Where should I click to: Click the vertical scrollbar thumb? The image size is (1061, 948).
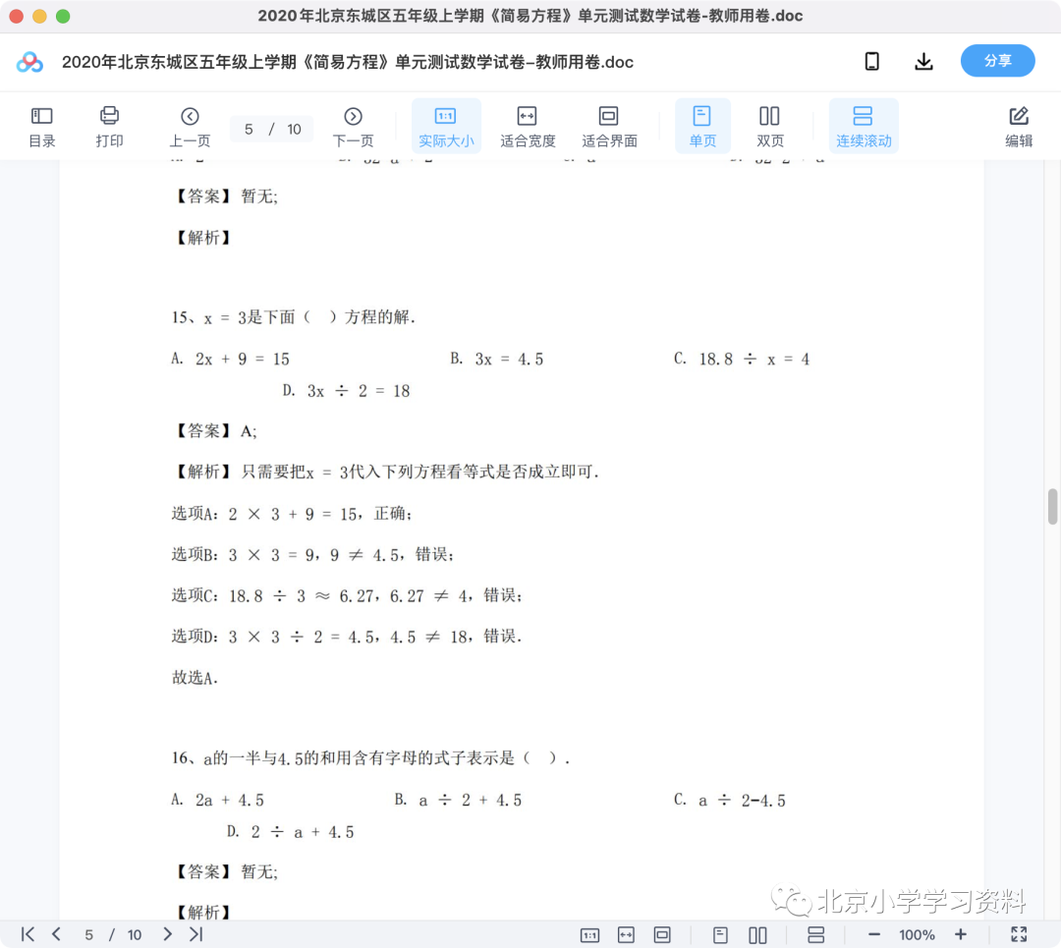1053,506
